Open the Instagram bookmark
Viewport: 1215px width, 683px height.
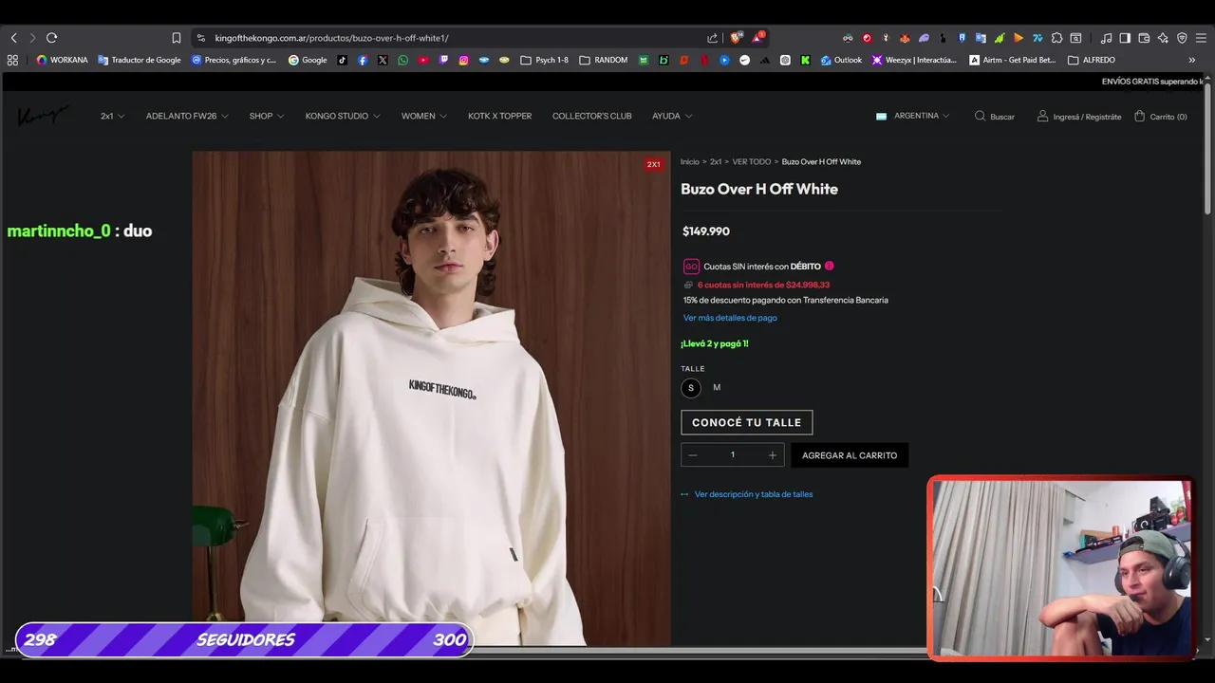point(464,60)
